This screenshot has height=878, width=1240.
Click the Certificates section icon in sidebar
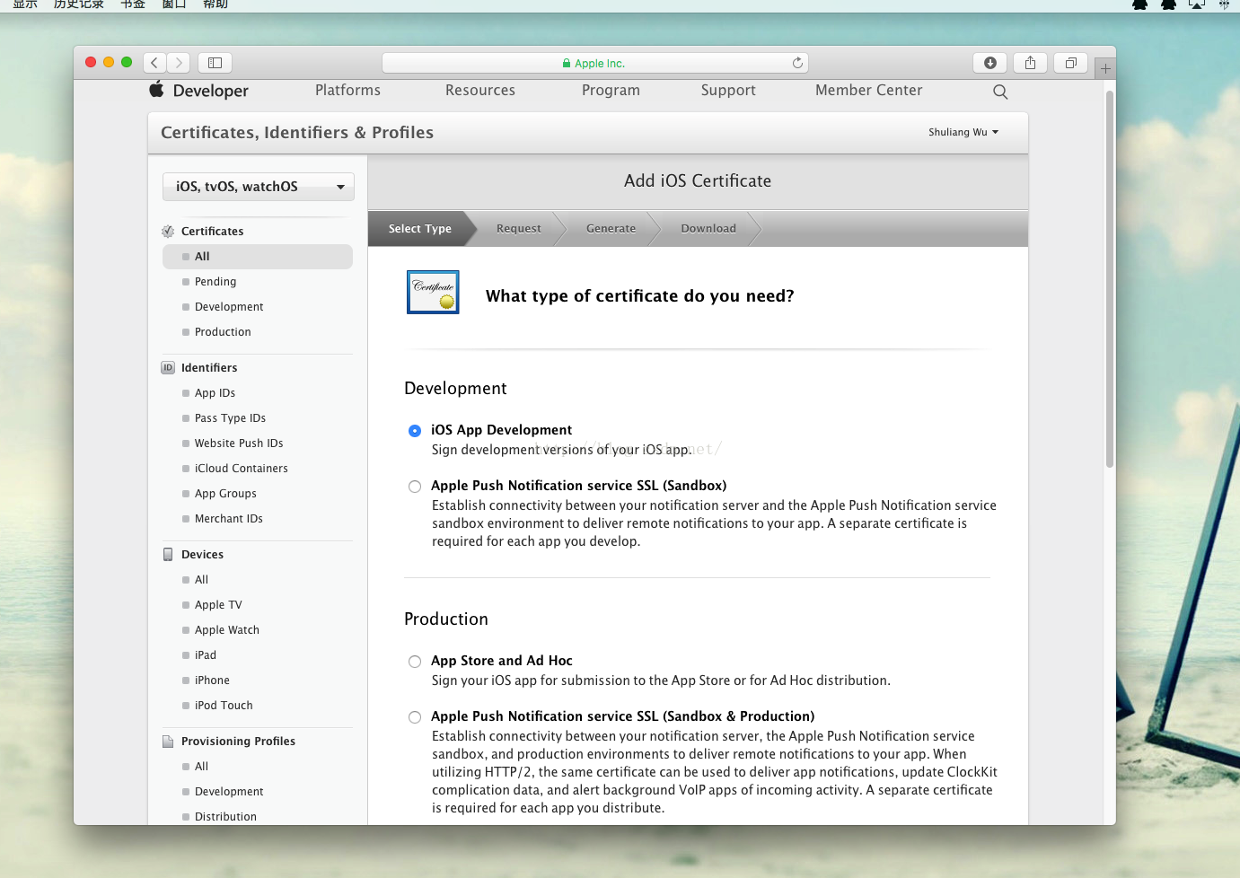168,232
